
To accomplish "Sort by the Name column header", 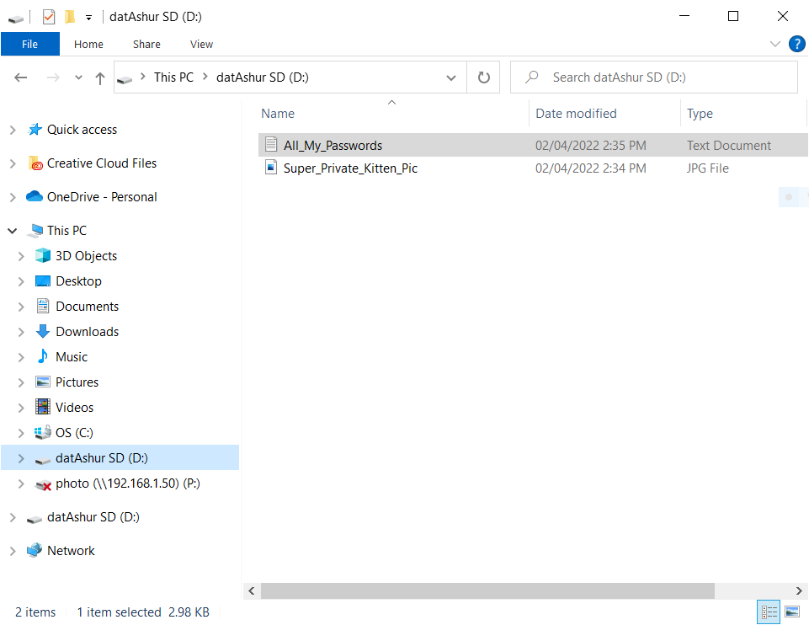I will [x=278, y=114].
